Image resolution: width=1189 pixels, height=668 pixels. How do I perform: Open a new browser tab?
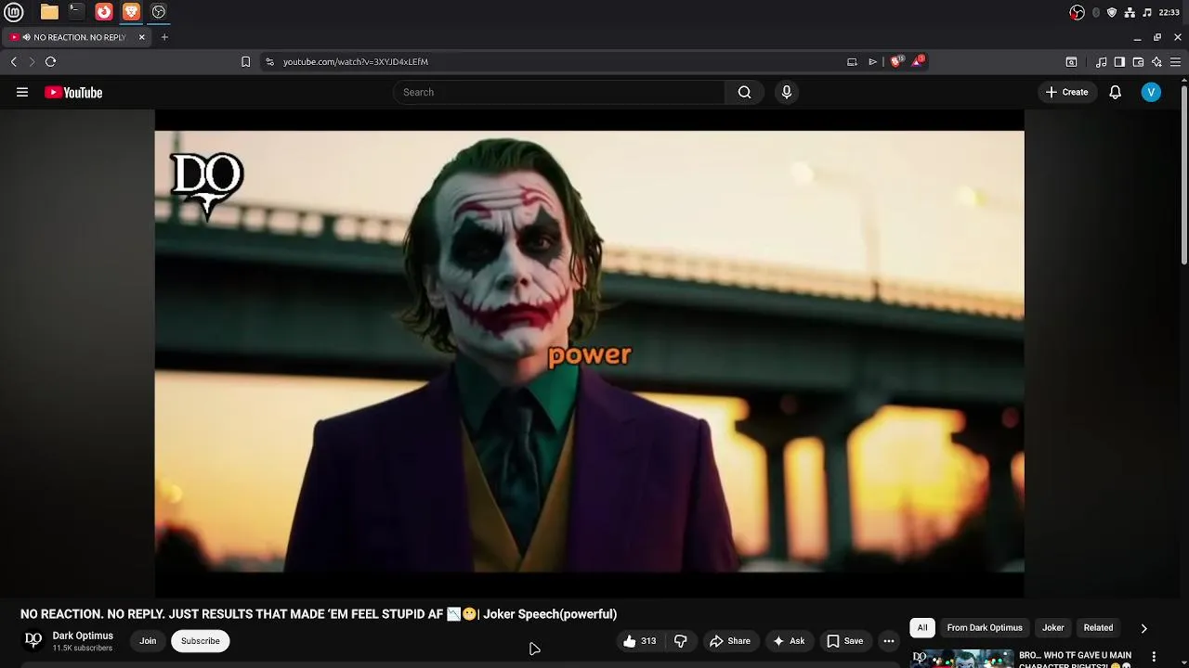pos(164,37)
